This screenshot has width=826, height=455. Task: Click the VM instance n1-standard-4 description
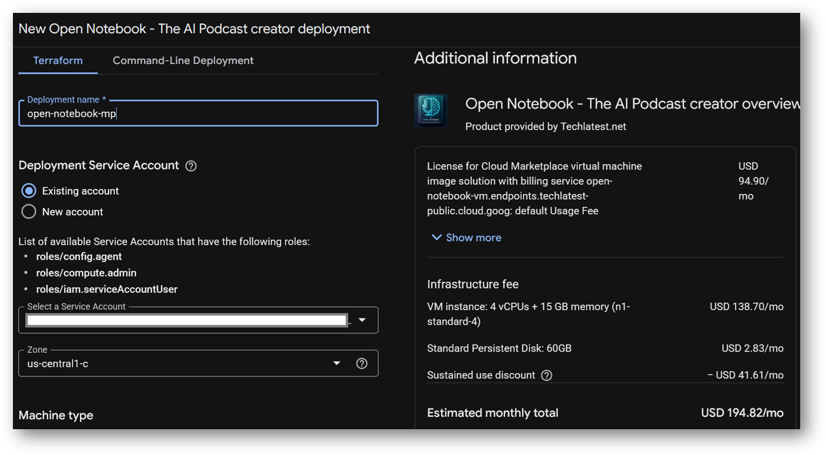tap(529, 314)
